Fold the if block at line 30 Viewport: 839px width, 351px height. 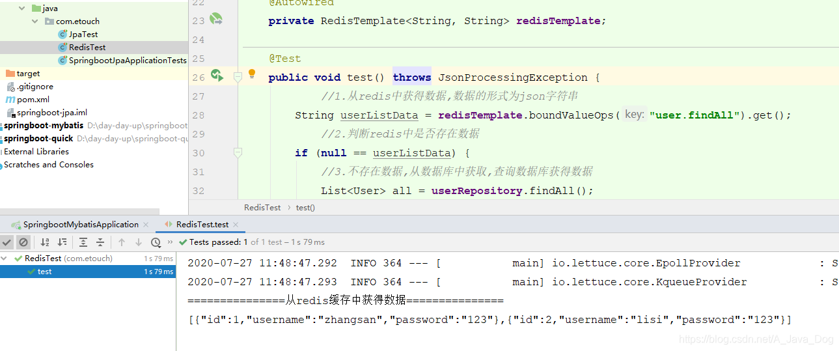click(238, 152)
